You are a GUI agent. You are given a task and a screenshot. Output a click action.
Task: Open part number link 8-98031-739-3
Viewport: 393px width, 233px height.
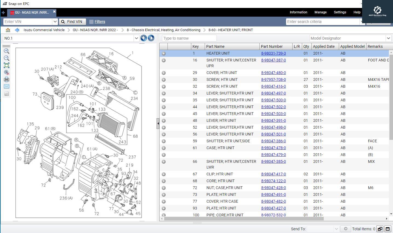click(273, 53)
